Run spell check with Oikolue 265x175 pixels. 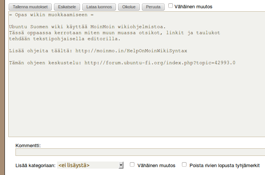point(129,7)
